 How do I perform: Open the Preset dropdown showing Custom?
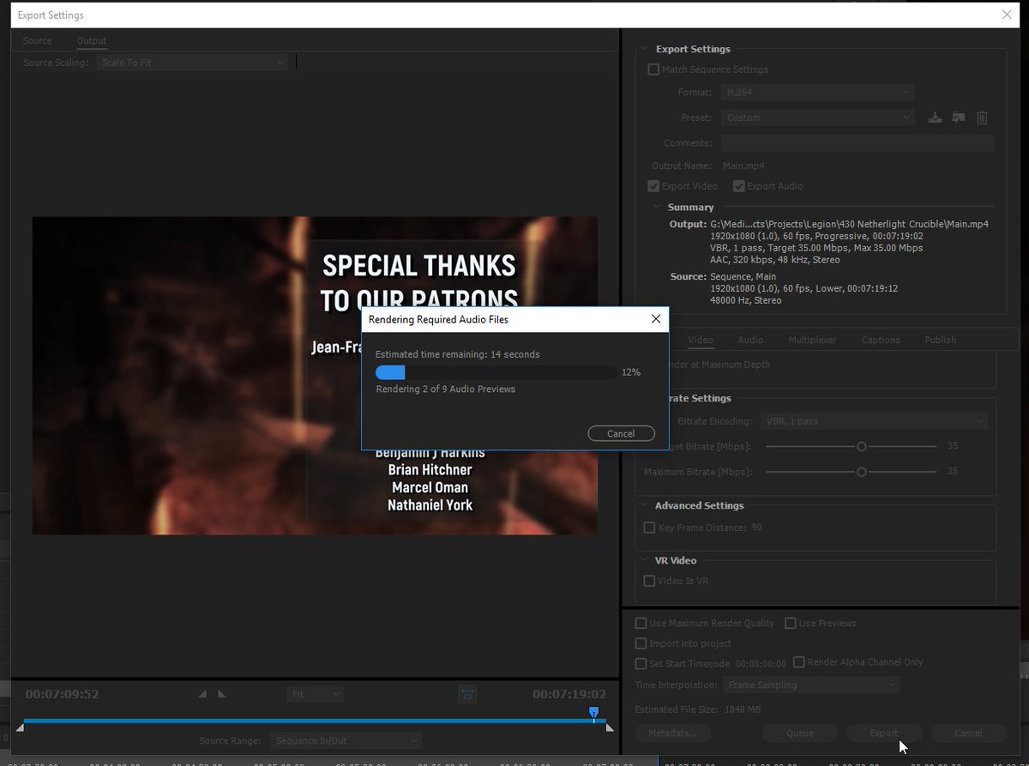pos(818,118)
